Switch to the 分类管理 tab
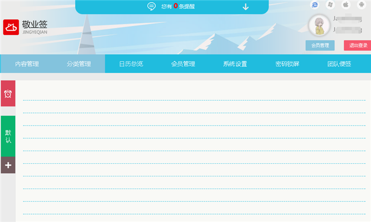The image size is (371, 222). pyautogui.click(x=78, y=64)
